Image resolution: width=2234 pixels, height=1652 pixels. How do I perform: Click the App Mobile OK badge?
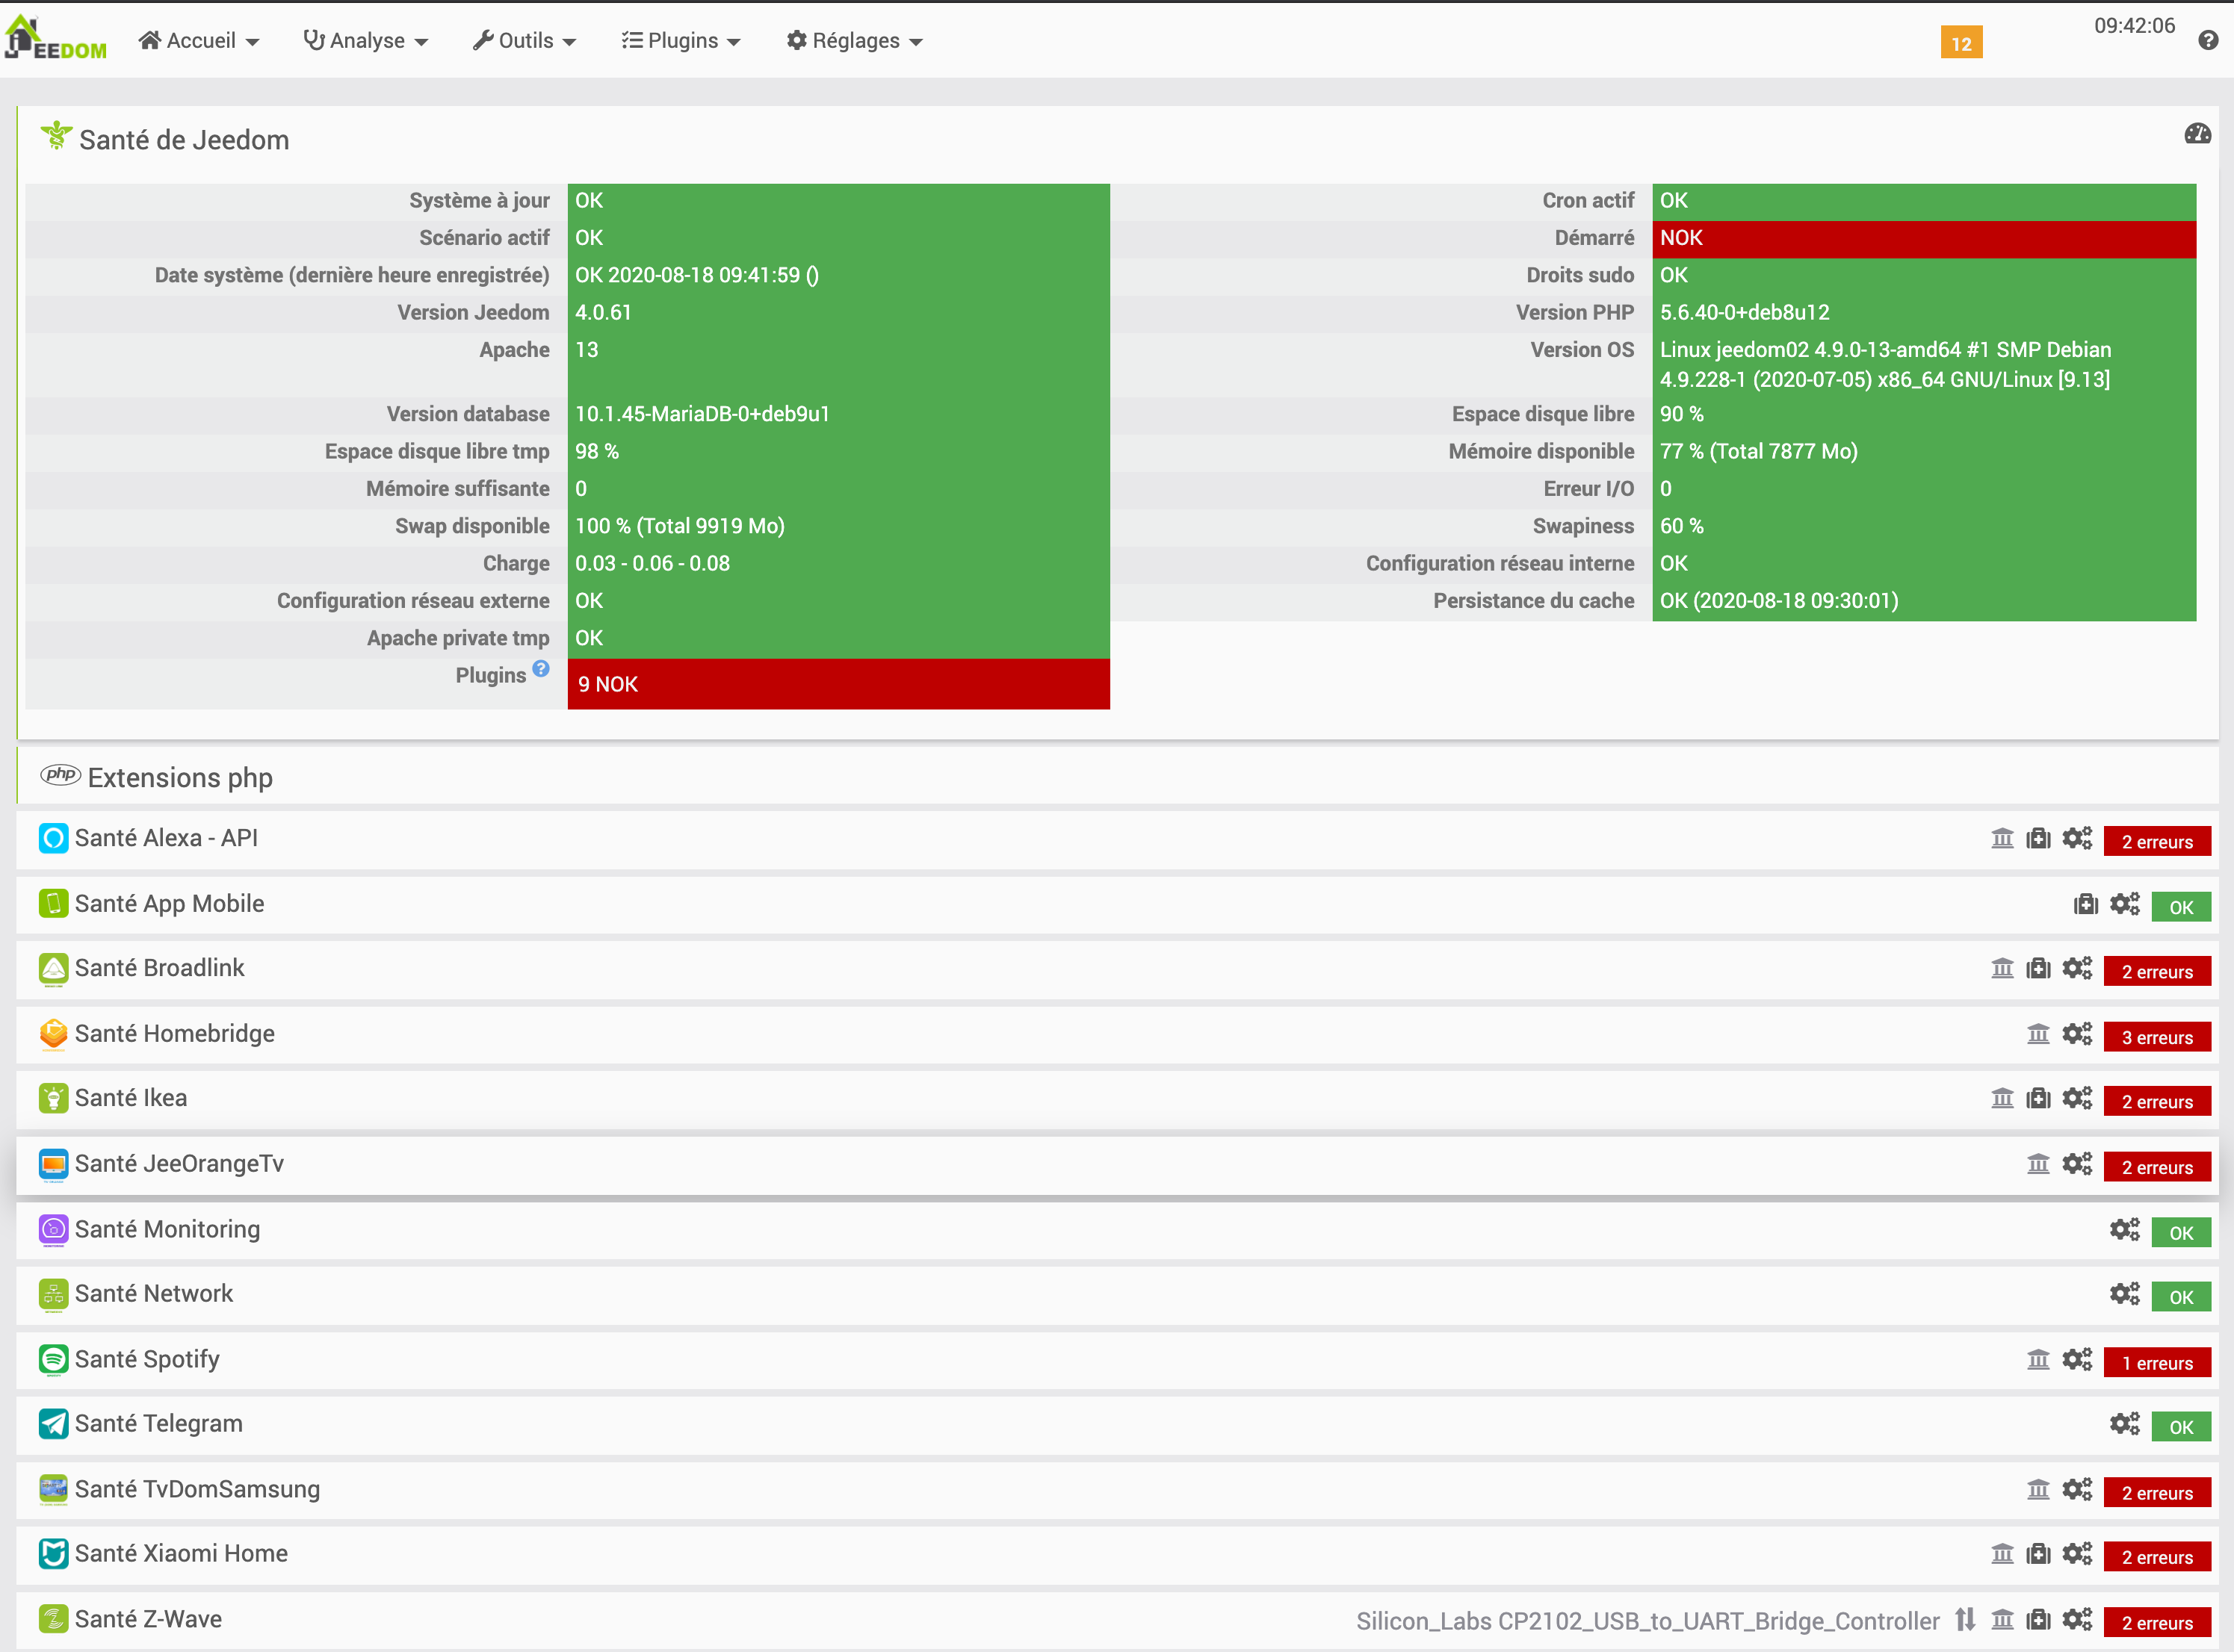(x=2181, y=908)
